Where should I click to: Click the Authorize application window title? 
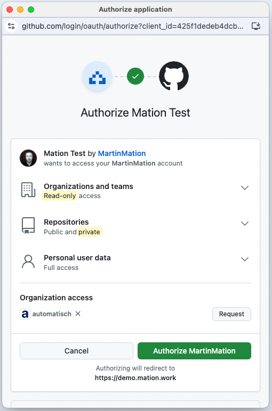point(135,10)
